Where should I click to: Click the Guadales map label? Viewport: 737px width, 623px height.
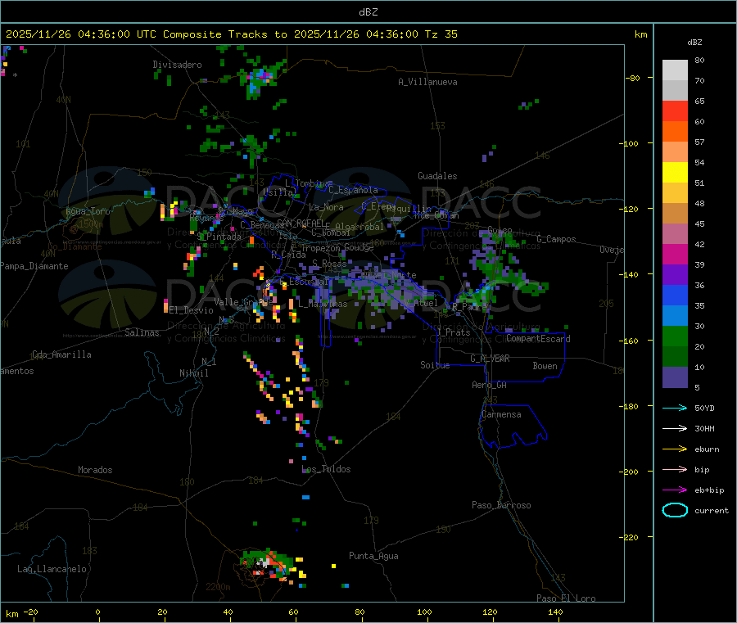437,176
